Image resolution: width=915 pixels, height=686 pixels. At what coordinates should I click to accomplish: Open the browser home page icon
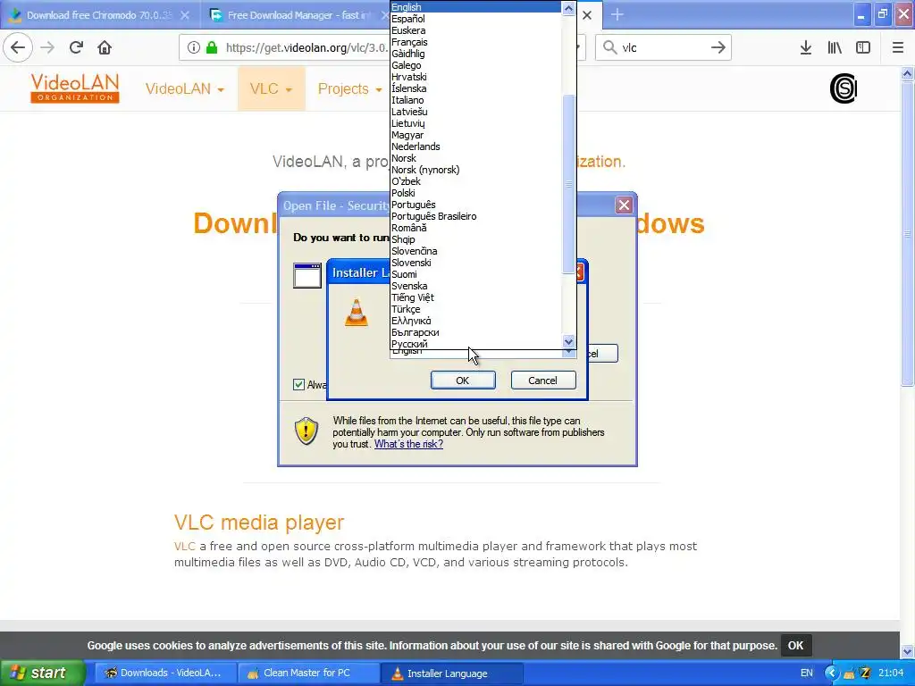click(105, 47)
